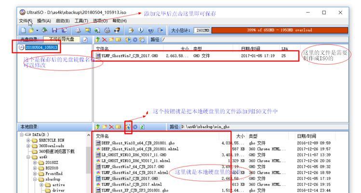
Task: Select DEEP_Ghost_Win10_x64_CJB_201801.gho local file
Action: [x=138, y=143]
